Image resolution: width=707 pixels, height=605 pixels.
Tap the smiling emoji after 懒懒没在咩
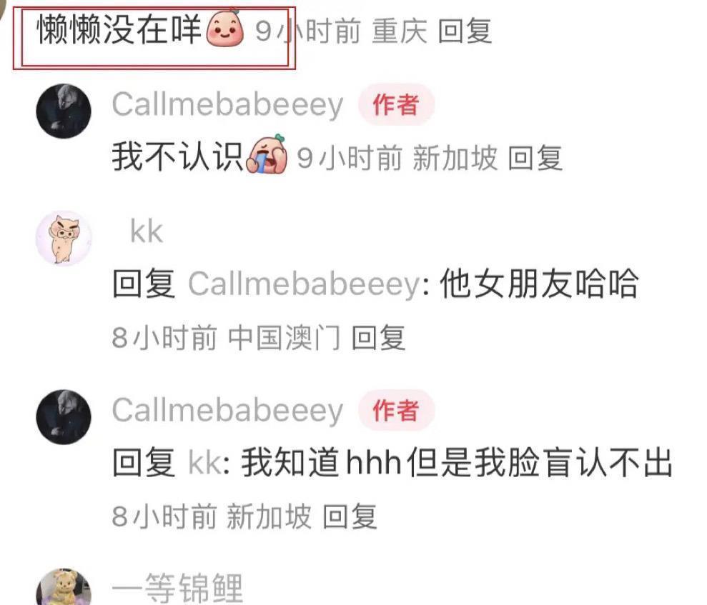[x=224, y=28]
